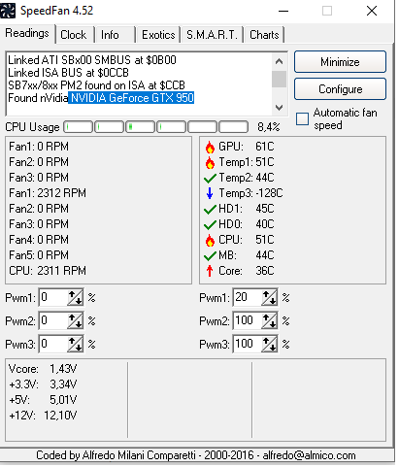
Task: Click alfredo@almico.com in the status bar
Action: 309,455
